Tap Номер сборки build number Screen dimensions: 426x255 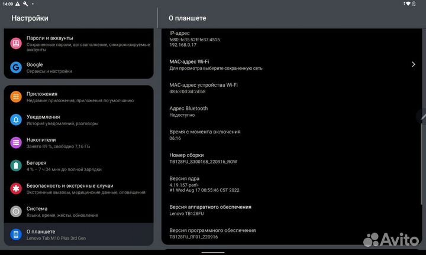click(292, 158)
